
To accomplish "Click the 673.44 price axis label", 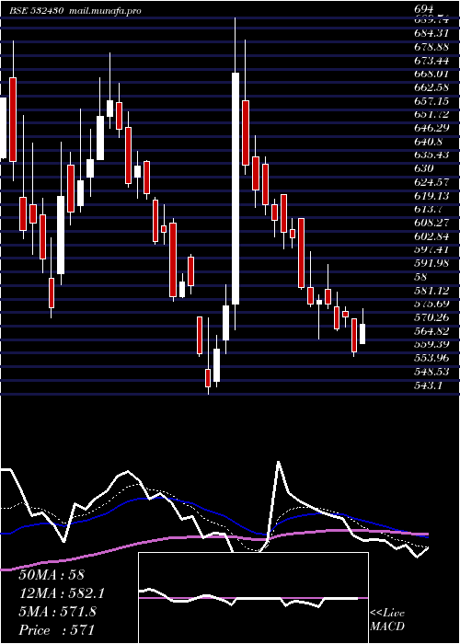I will click(x=431, y=60).
